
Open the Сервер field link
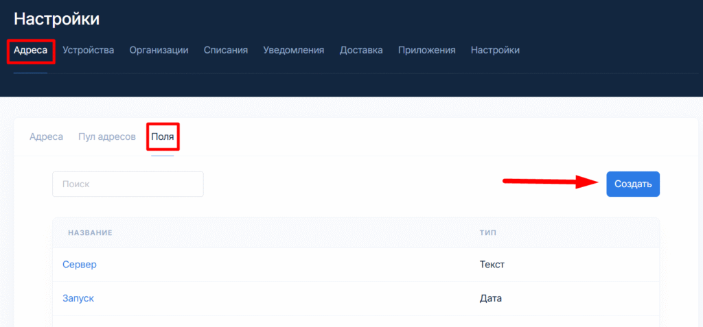80,265
